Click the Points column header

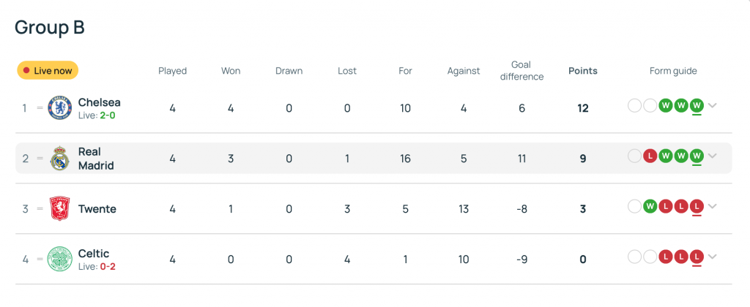[x=583, y=71]
